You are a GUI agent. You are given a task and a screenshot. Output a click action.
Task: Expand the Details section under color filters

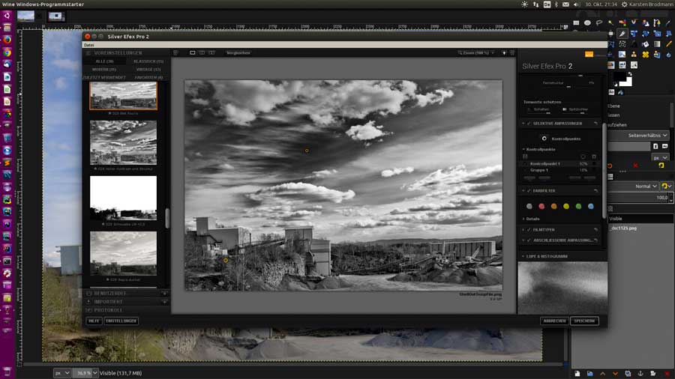[523, 219]
